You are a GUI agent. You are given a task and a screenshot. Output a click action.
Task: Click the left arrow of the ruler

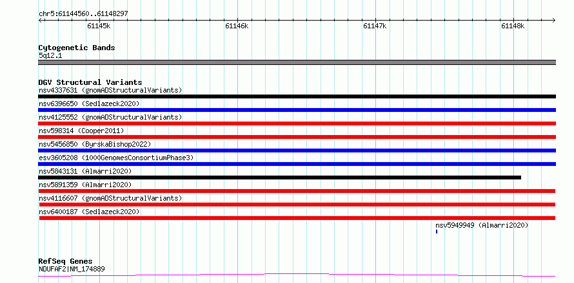(40, 21)
